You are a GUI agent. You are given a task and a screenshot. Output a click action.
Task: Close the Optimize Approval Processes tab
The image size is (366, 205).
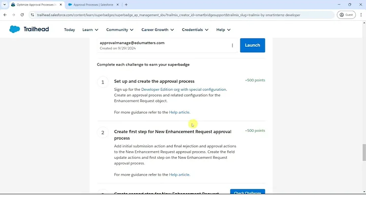pyautogui.click(x=60, y=5)
